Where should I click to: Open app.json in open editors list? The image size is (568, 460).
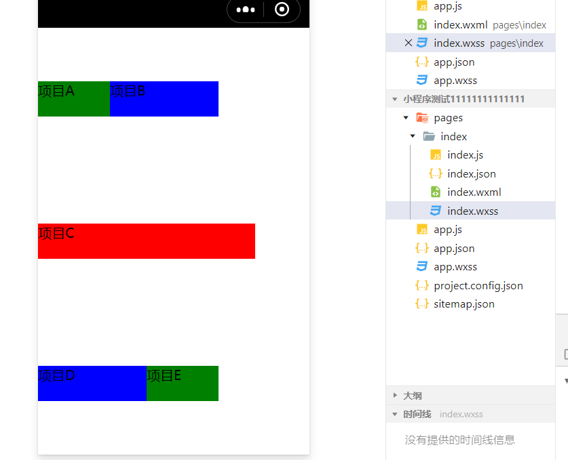(x=454, y=62)
